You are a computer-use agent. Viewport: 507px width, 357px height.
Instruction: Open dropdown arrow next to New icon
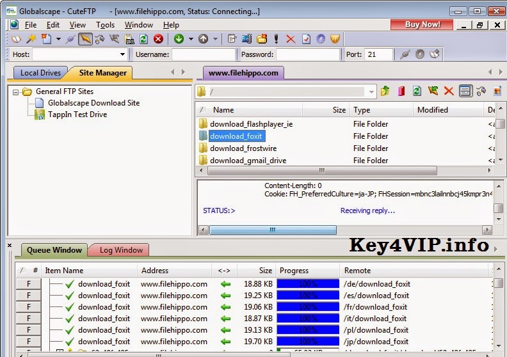tap(58, 39)
